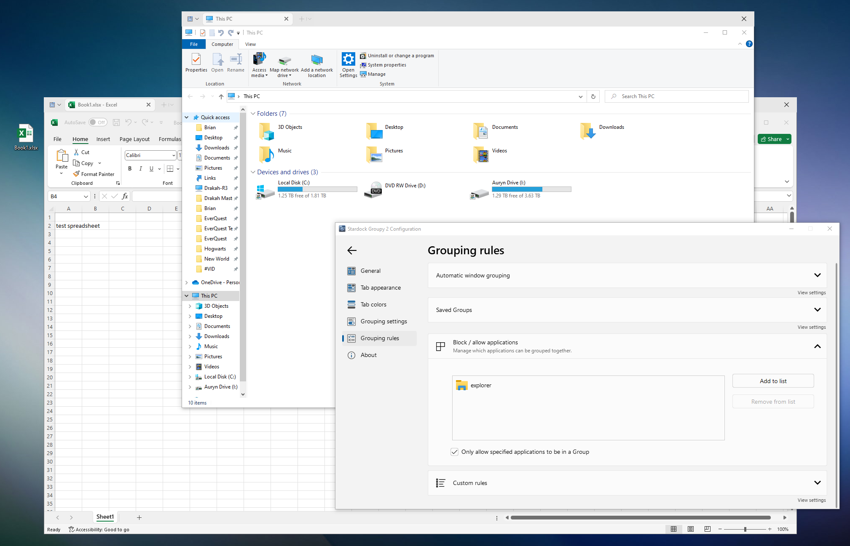Screen dimensions: 850x546
Task: Click Add to list button
Action: tap(773, 381)
